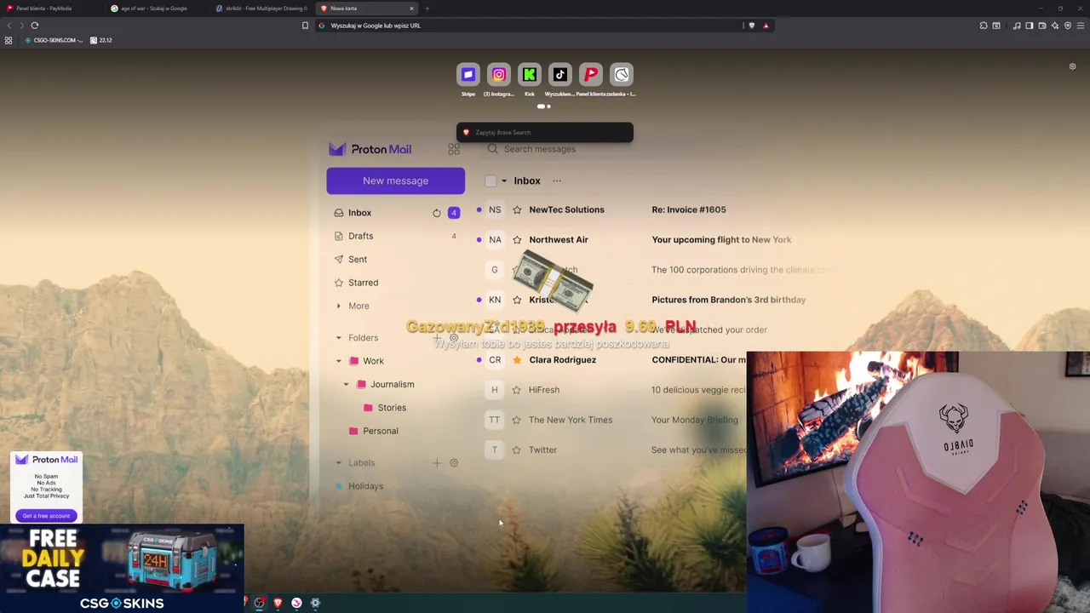Reload the current page

[x=35, y=26]
